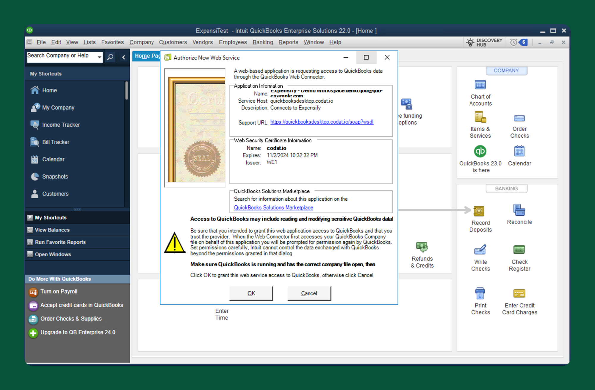This screenshot has width=595, height=390.
Task: Open the Reports menu item
Action: coord(288,42)
